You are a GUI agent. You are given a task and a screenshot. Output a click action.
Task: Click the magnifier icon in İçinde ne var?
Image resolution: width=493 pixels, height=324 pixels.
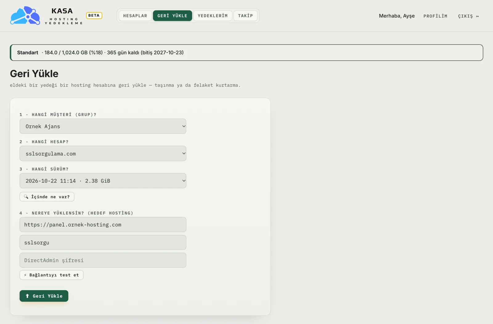tap(26, 197)
